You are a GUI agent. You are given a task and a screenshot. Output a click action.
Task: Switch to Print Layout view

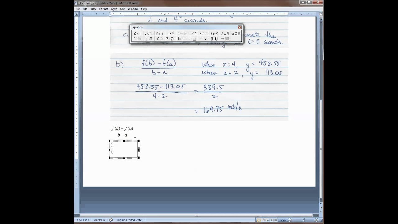pos(259,220)
